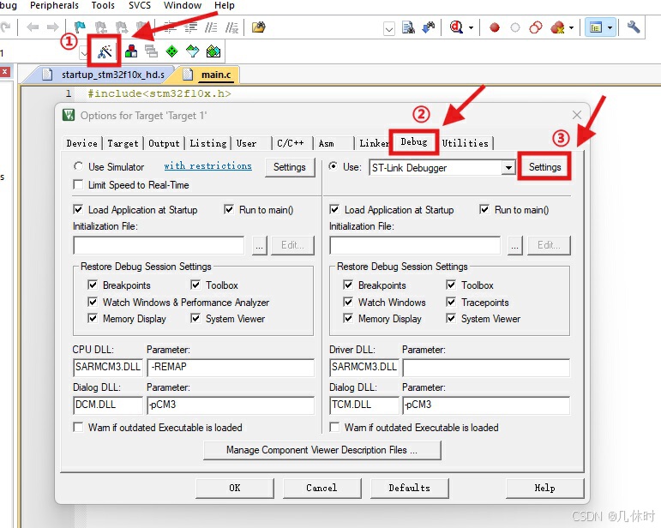The image size is (661, 528).
Task: Toggle the simulator-side Run to main() checkbox
Action: click(229, 209)
